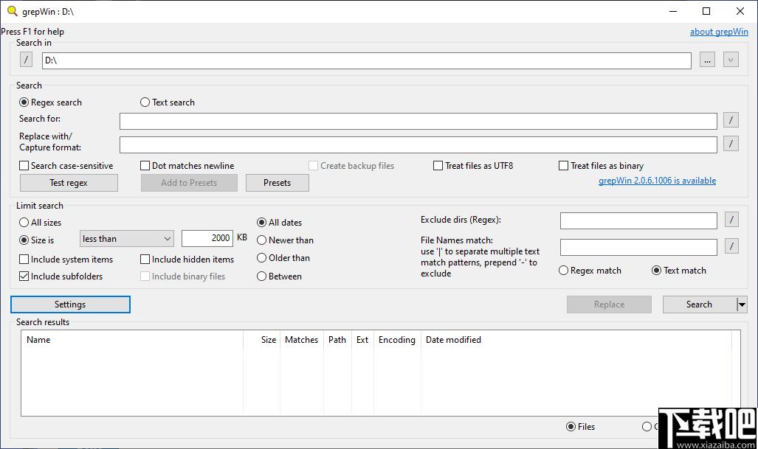Sort results by Matches column header
Viewport: 758px width, 449px height.
point(302,340)
